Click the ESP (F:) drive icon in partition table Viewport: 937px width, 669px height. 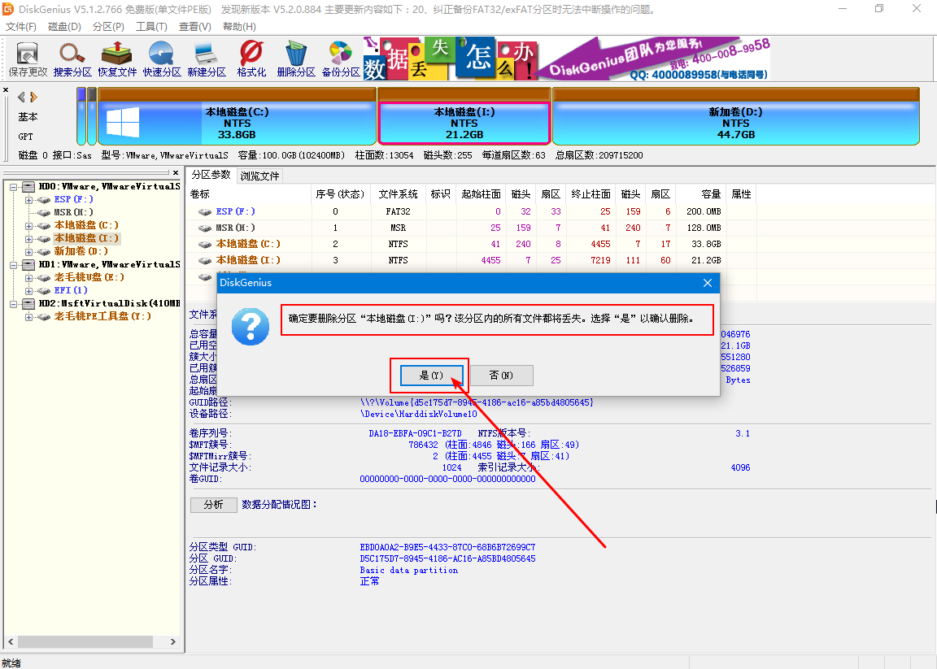point(205,211)
